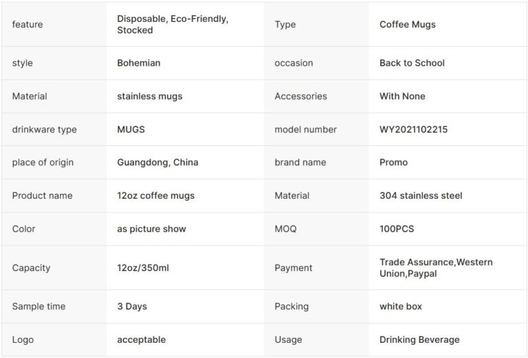Click the '3 Days' sample time value

pos(131,307)
